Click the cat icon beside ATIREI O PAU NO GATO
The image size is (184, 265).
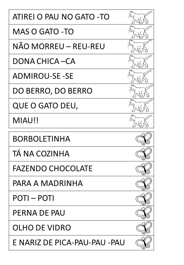pyautogui.click(x=140, y=17)
